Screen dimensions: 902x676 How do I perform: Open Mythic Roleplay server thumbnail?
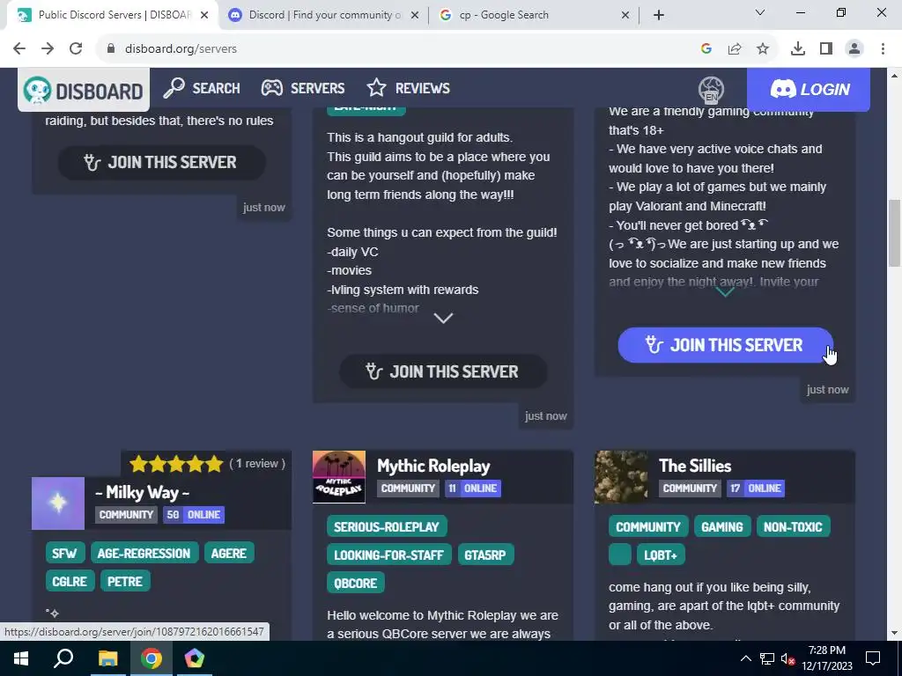(339, 477)
